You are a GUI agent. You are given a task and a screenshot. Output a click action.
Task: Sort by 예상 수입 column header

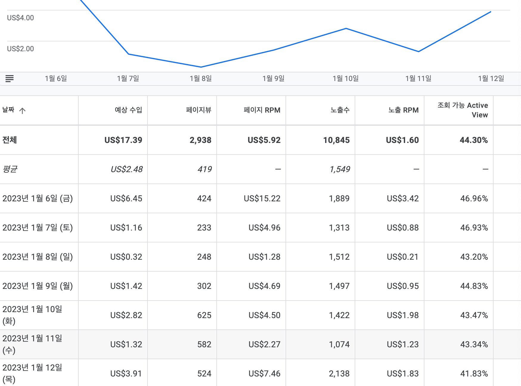tap(128, 110)
